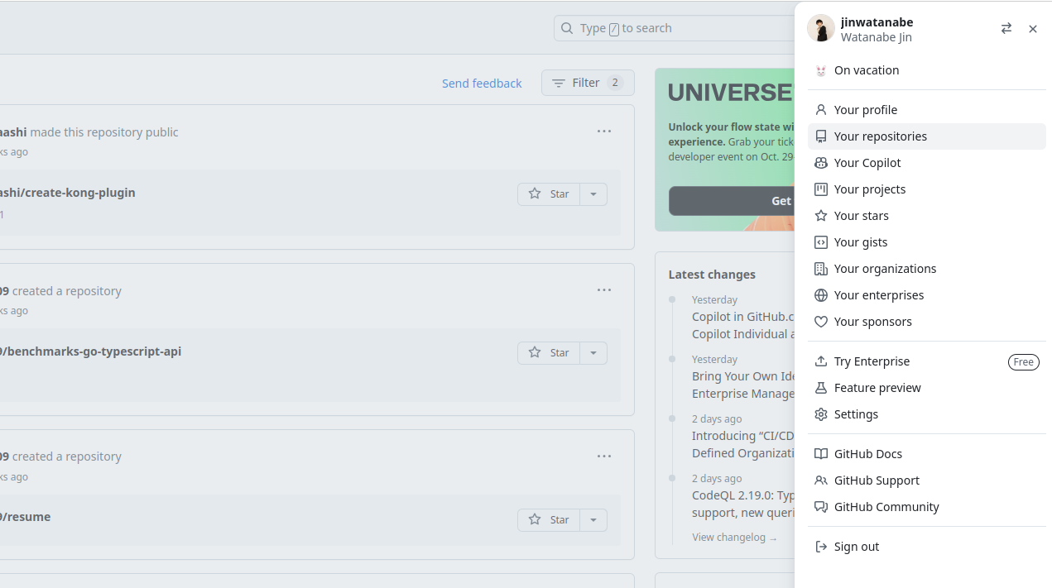Star the resume repository

pyautogui.click(x=549, y=519)
